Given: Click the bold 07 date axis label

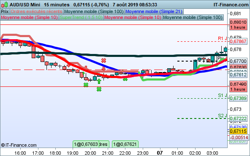Looking at the screenshot, I should [160, 153].
